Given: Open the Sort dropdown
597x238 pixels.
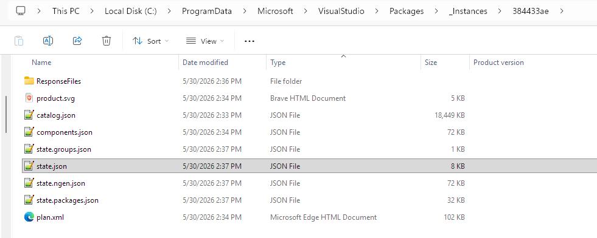Looking at the screenshot, I should [x=150, y=41].
